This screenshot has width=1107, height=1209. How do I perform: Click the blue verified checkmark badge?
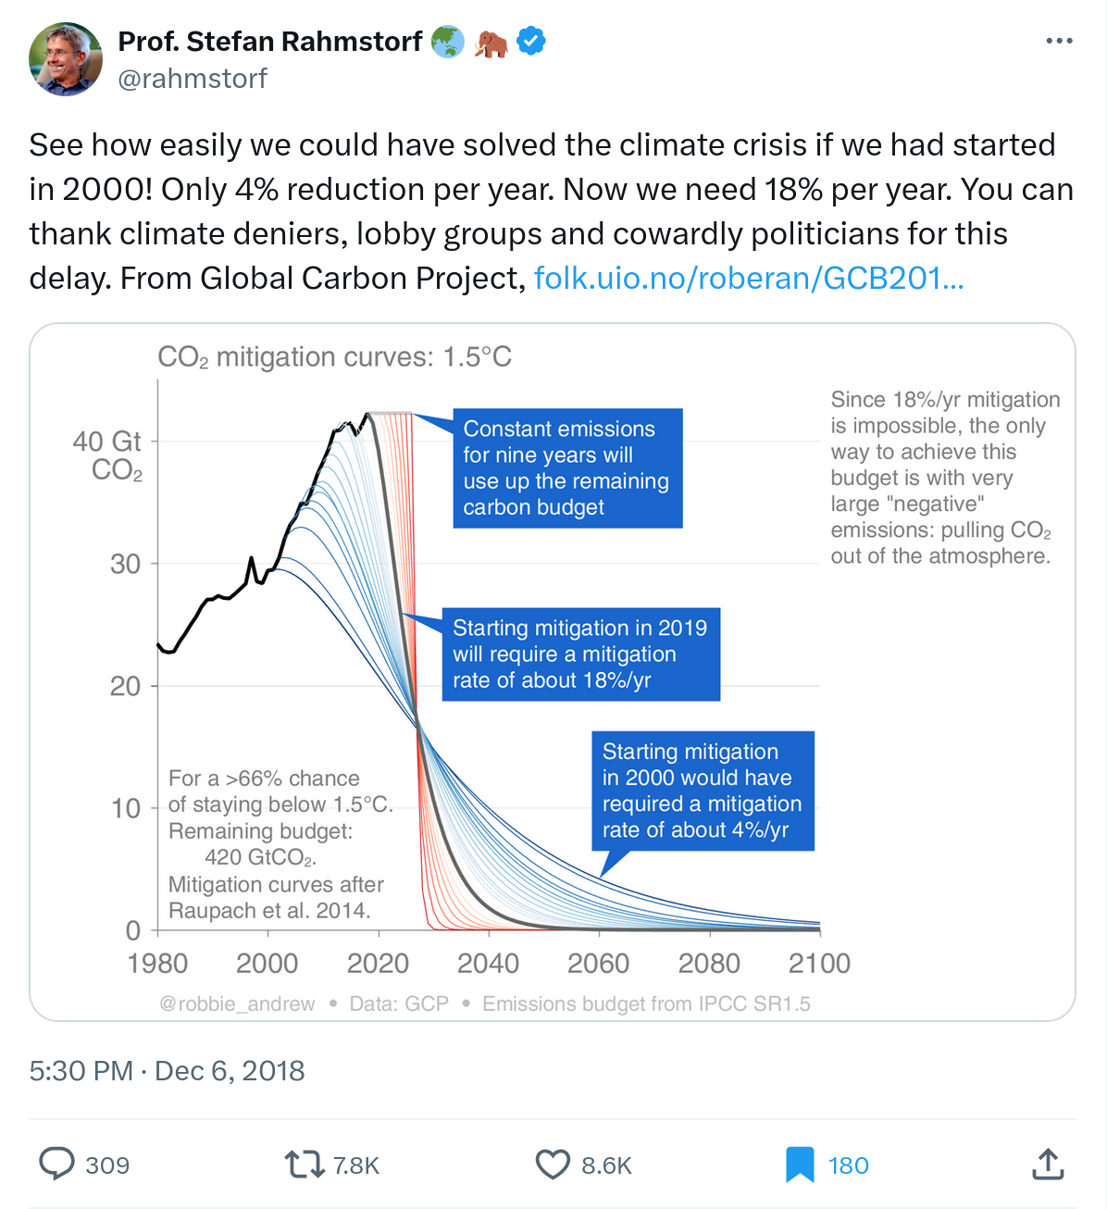pos(531,42)
